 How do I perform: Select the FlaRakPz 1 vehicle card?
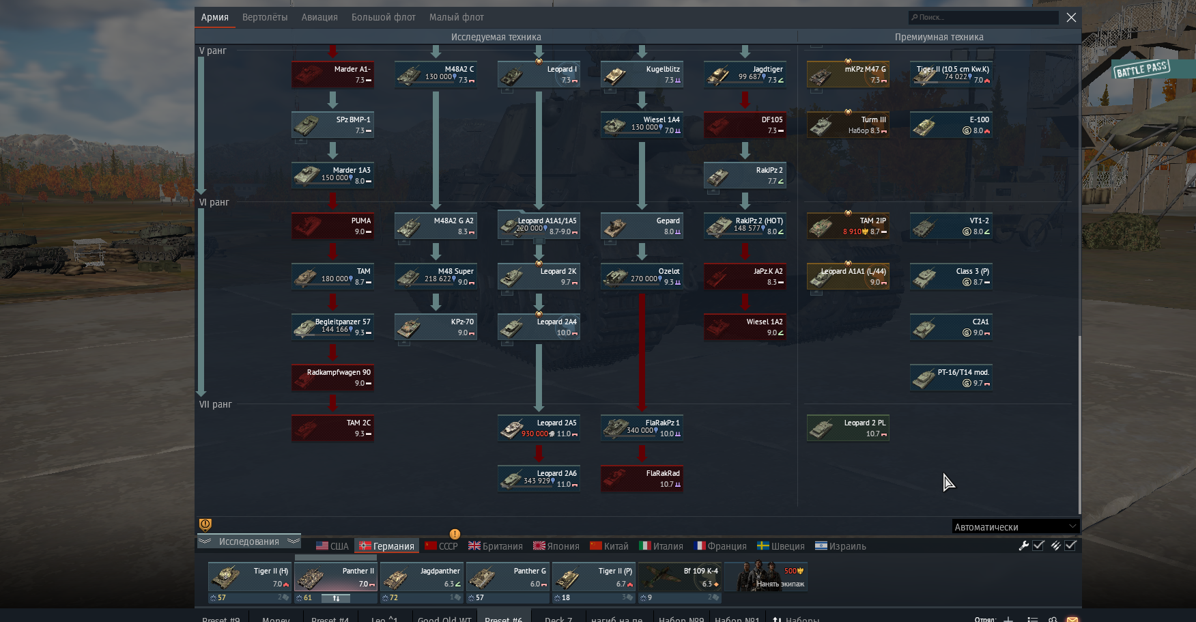coord(642,428)
